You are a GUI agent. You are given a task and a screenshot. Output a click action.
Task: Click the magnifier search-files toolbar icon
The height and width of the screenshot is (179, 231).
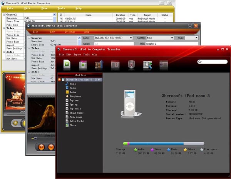[x=147, y=65]
